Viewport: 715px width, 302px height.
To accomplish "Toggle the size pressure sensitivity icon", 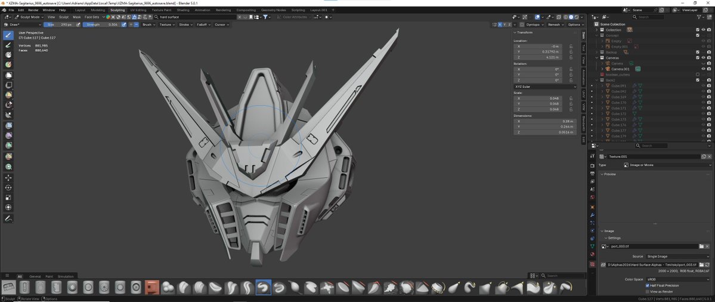I will (x=78, y=24).
